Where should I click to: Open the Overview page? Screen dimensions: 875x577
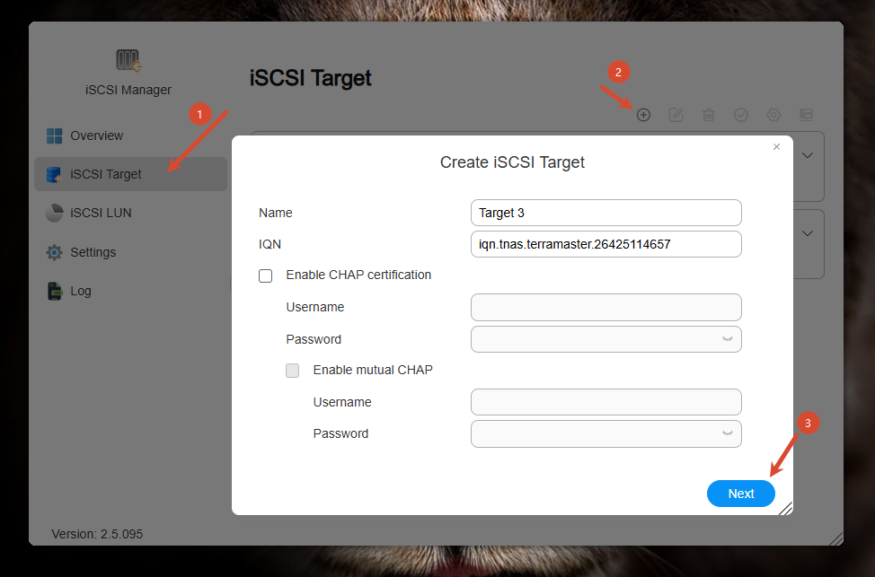click(130, 136)
